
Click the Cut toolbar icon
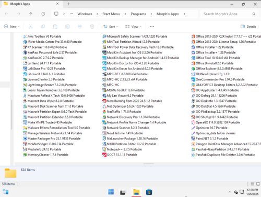point(31,27)
